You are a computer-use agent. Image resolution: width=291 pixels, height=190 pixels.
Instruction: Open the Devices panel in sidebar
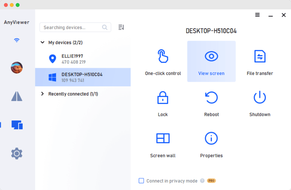click(x=17, y=125)
